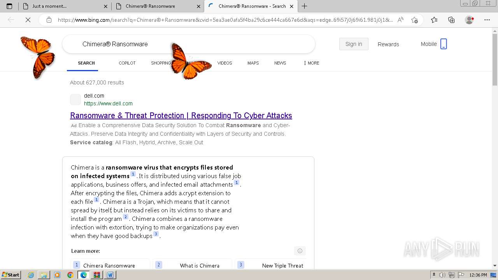Click the Sign in button
Screen dimensions: 498x280
coord(354,44)
